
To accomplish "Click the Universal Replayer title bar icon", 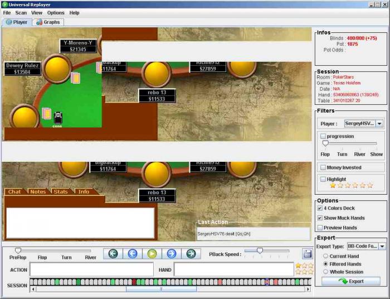I will coord(4,4).
